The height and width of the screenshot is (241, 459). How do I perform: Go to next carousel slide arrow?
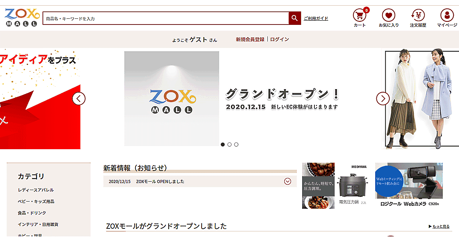383,99
